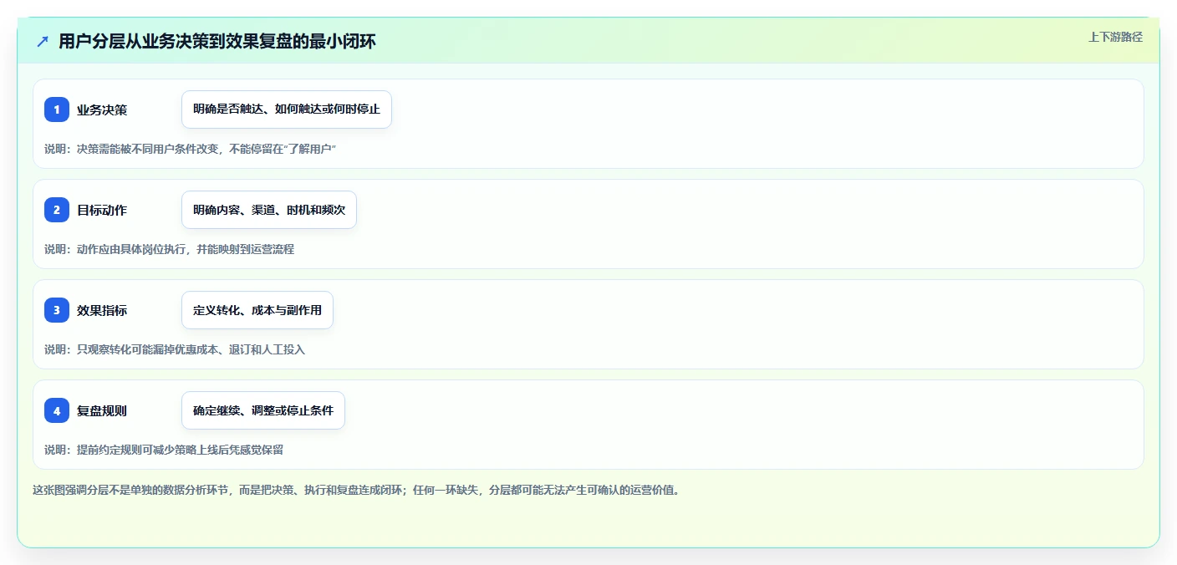The height and width of the screenshot is (565, 1177).
Task: Click the 明确是否触达、如何触达或何时停止 chip
Action: pyautogui.click(x=287, y=109)
